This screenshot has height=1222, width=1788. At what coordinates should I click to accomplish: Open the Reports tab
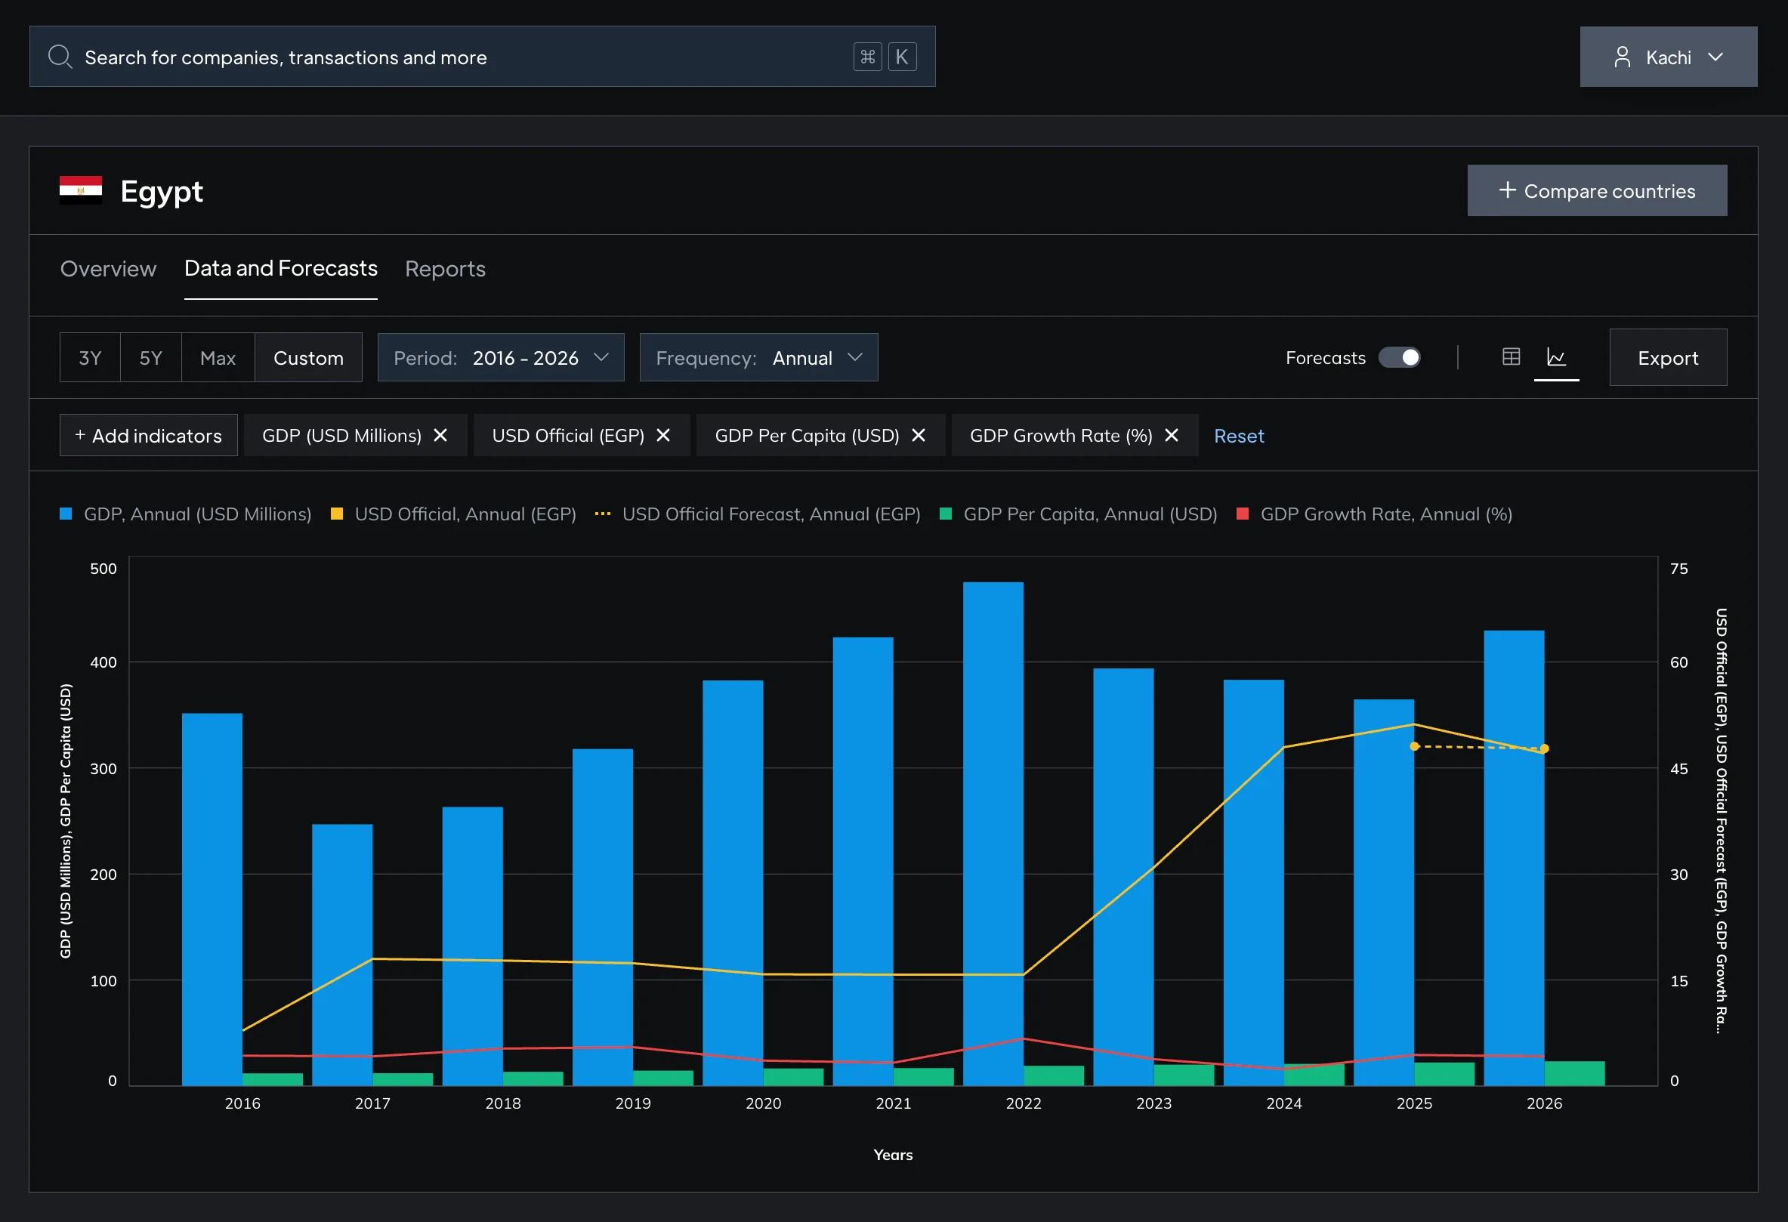pos(445,268)
